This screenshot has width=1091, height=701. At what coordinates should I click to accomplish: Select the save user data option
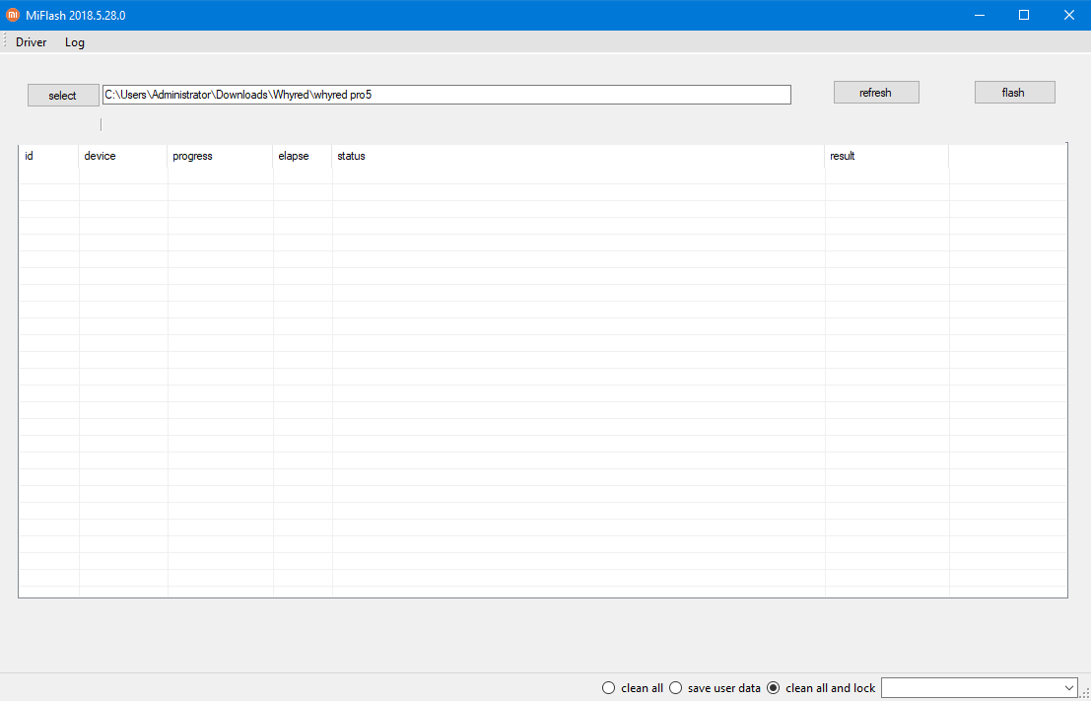[676, 687]
